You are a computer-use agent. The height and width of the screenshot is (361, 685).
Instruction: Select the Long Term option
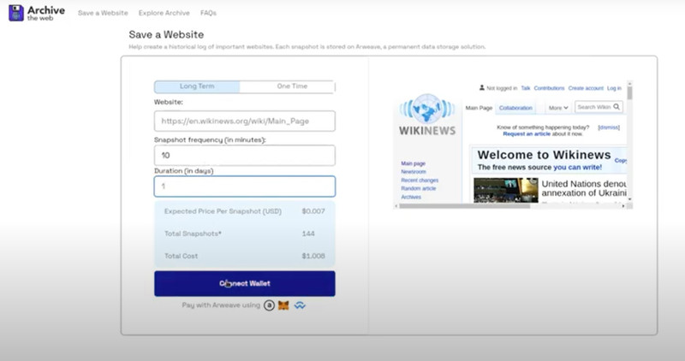point(197,86)
